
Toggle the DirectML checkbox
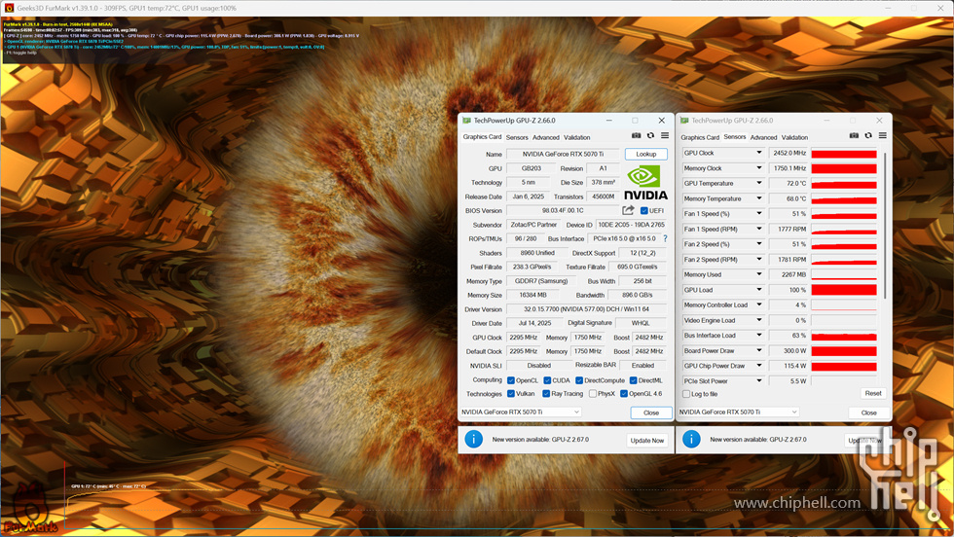point(634,380)
